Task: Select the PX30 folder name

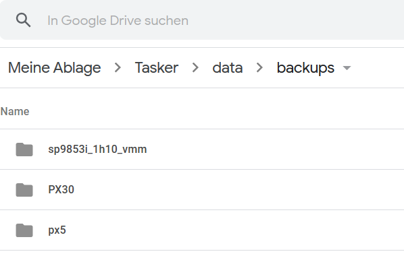Action: click(61, 189)
